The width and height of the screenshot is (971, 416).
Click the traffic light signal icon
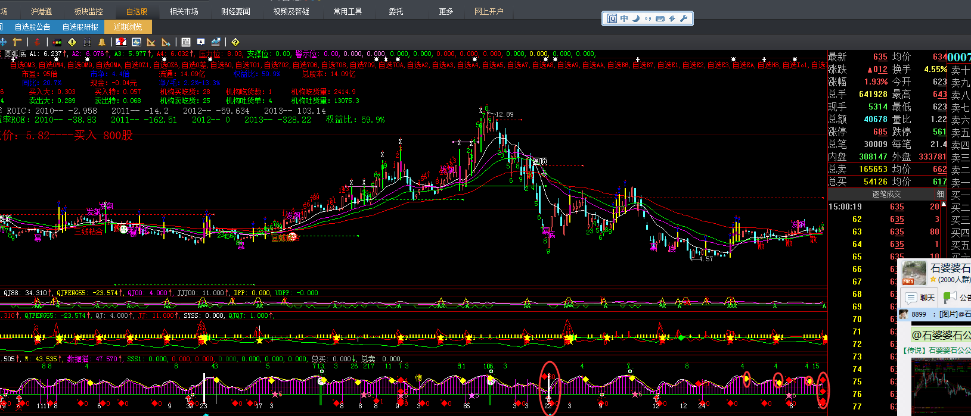point(57,42)
